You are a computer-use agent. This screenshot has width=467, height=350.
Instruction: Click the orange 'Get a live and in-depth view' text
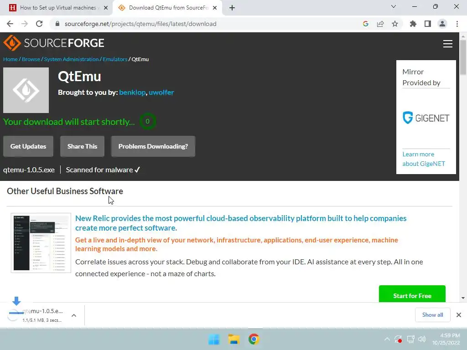point(237,244)
